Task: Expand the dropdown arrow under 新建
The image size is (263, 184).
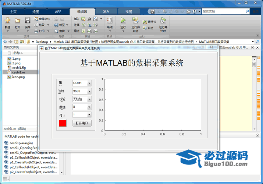Action: point(8,31)
